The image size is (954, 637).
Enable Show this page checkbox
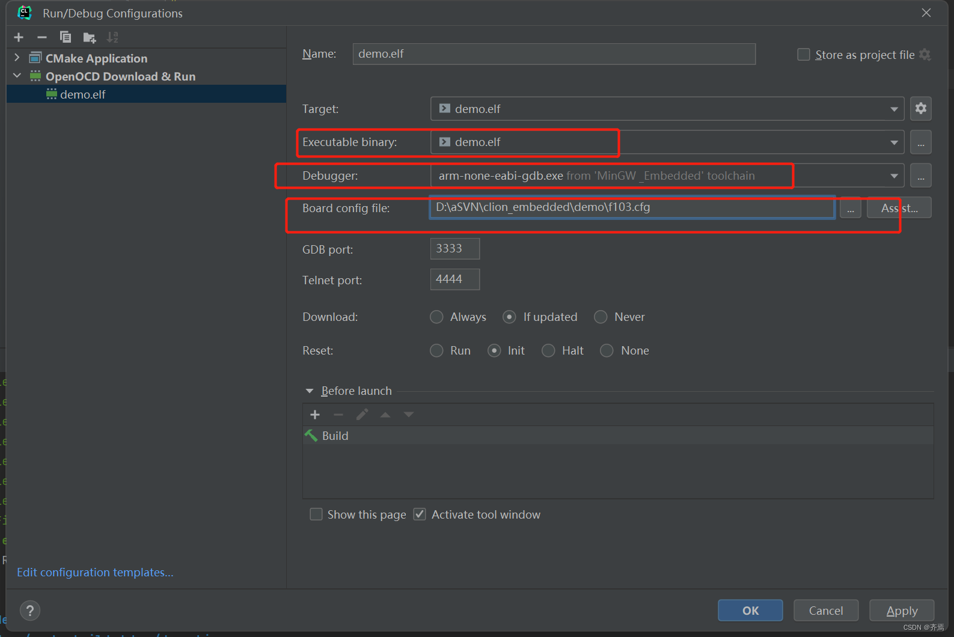[316, 514]
